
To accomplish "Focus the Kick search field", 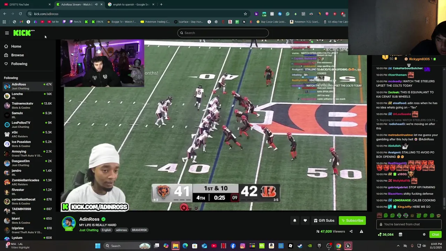I will pyautogui.click(x=223, y=33).
